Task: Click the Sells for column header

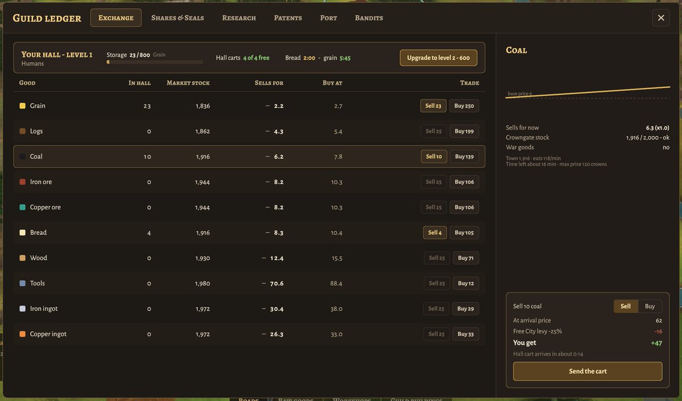Action: (269, 83)
